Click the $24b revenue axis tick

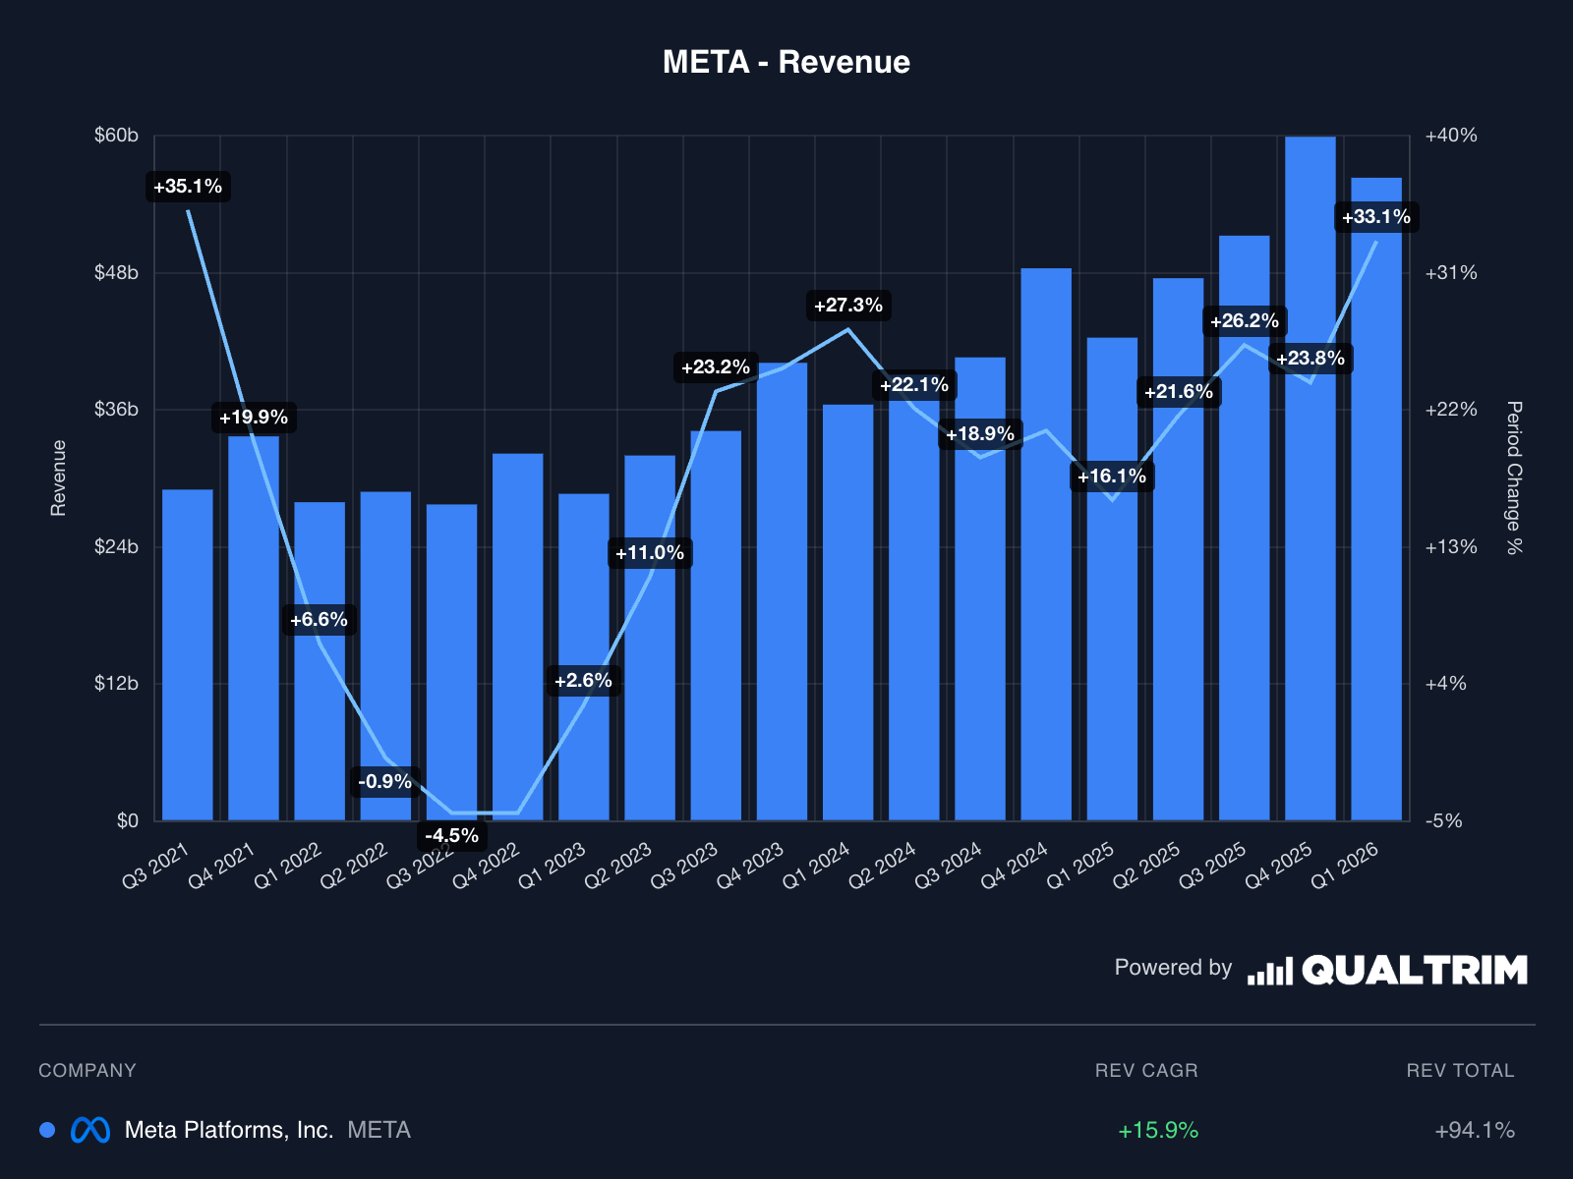pos(116,546)
